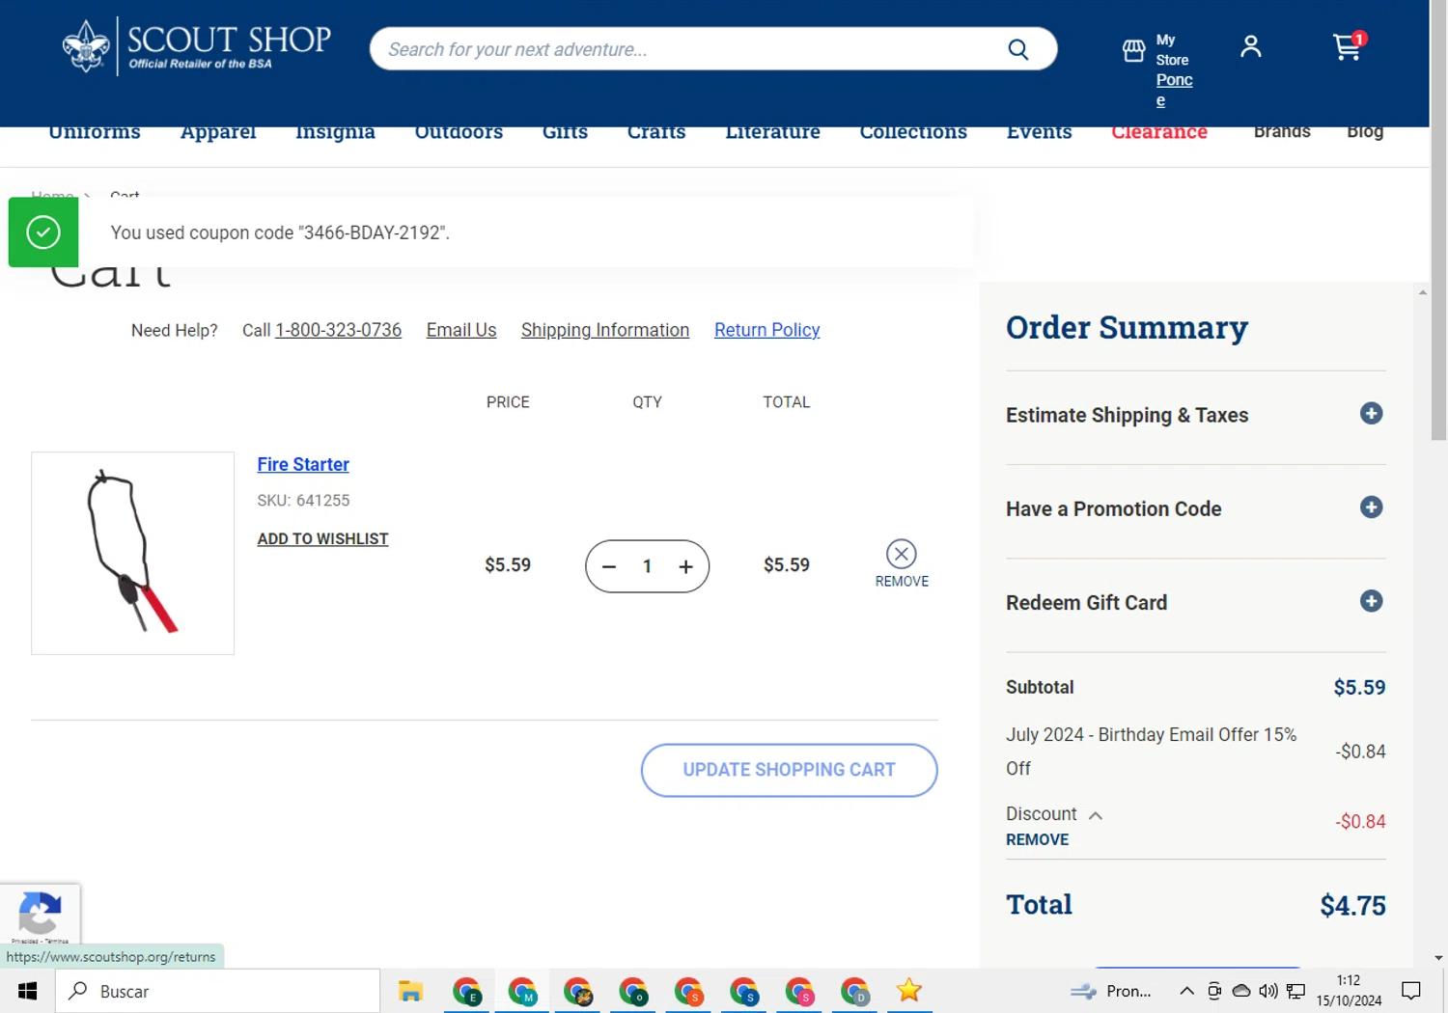Decrease Fire Starter quantity with minus
The image size is (1448, 1013).
(x=609, y=566)
